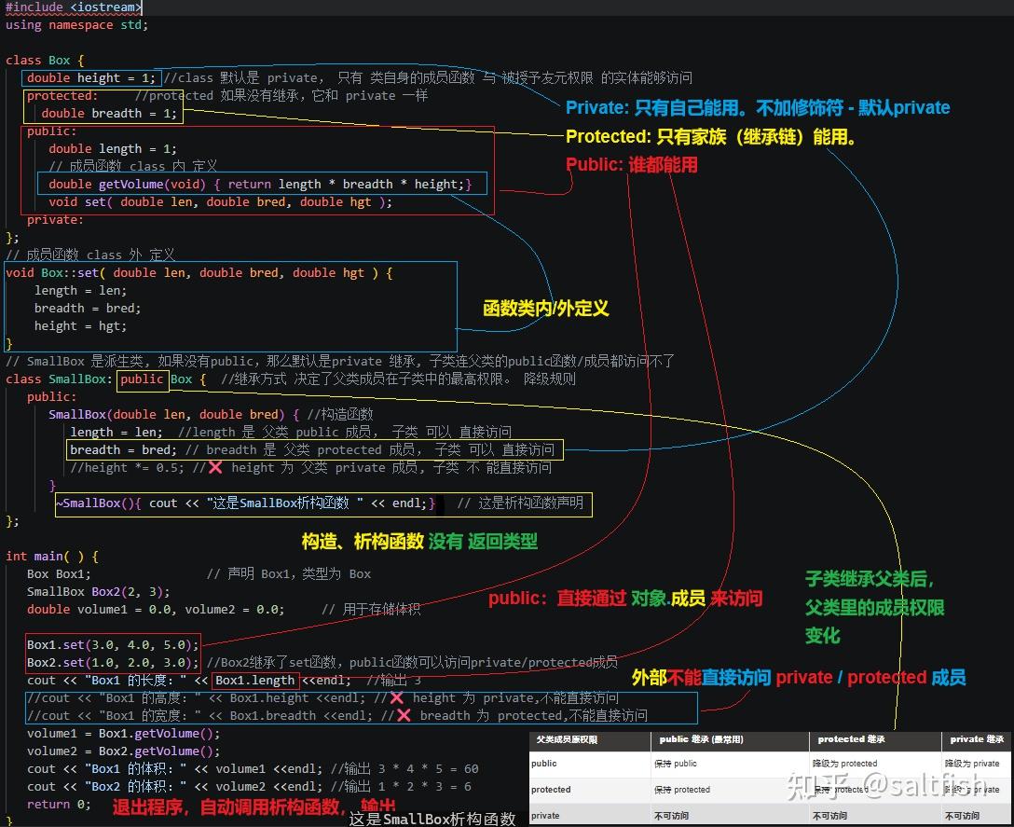Click "breadth = bred;" inside Box::set
1014x827 pixels.
coord(88,308)
